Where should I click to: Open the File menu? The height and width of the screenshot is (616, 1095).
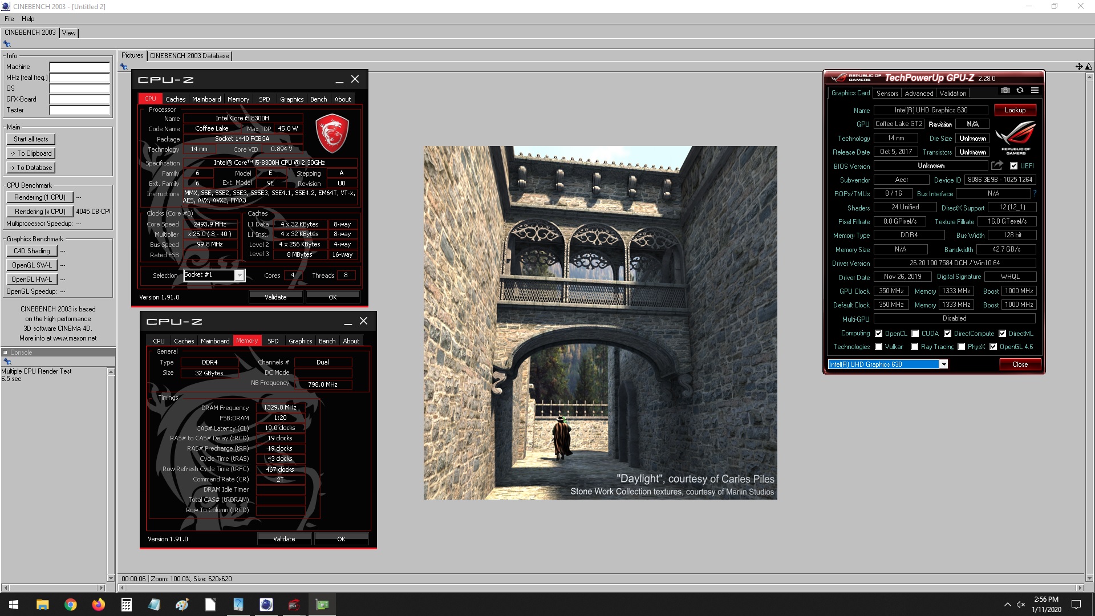pyautogui.click(x=9, y=19)
